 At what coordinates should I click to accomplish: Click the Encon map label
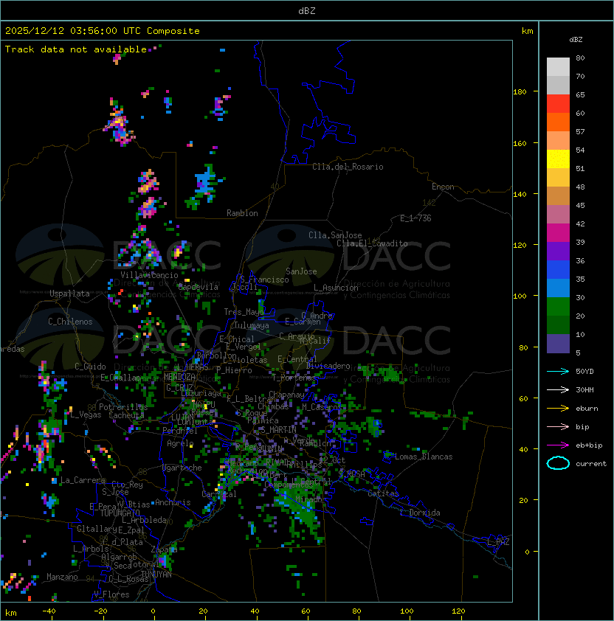pos(443,187)
